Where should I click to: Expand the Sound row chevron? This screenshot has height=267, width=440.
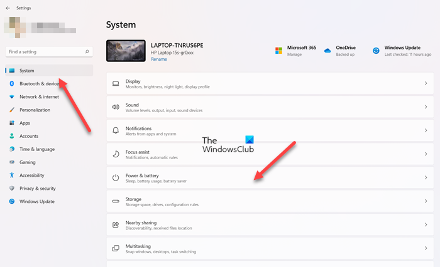coord(426,107)
